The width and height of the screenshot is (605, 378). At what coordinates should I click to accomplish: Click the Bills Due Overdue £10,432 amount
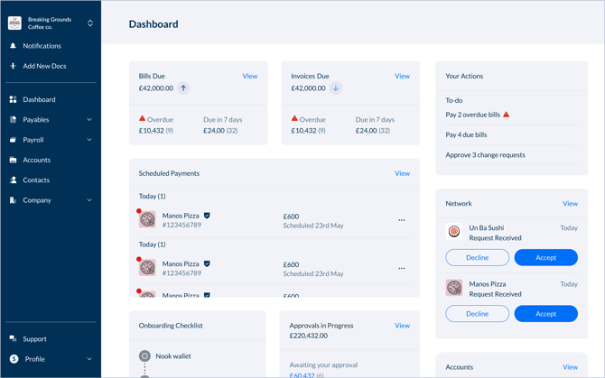point(152,131)
